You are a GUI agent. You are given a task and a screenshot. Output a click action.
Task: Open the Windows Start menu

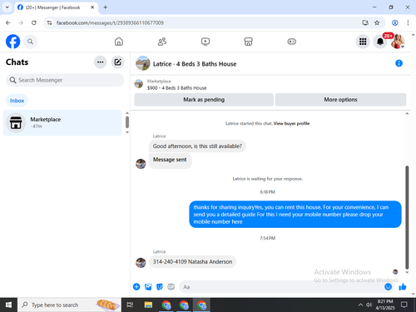pyautogui.click(x=8, y=305)
